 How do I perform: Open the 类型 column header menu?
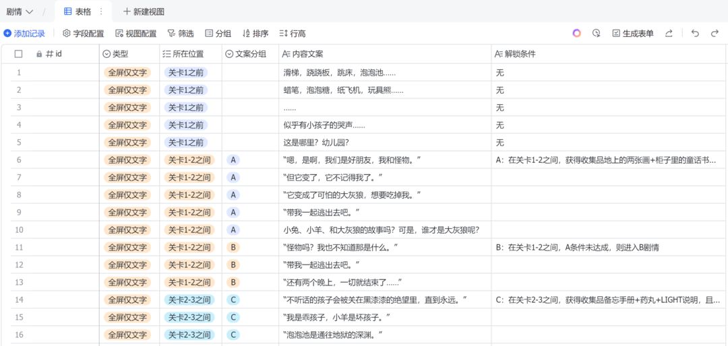(x=129, y=54)
